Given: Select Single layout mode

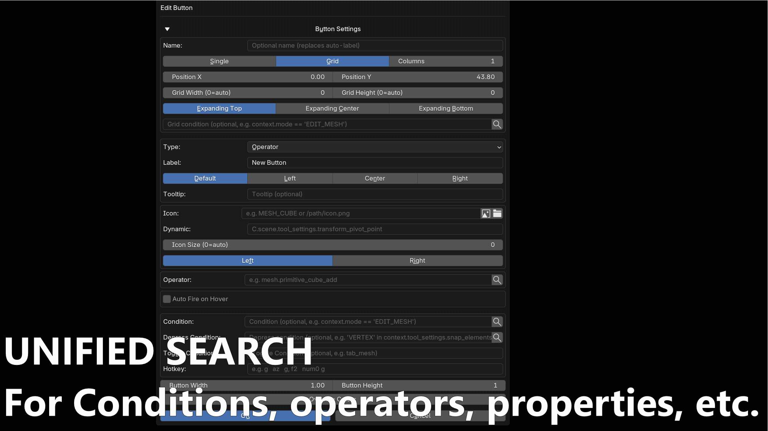Looking at the screenshot, I should point(219,61).
